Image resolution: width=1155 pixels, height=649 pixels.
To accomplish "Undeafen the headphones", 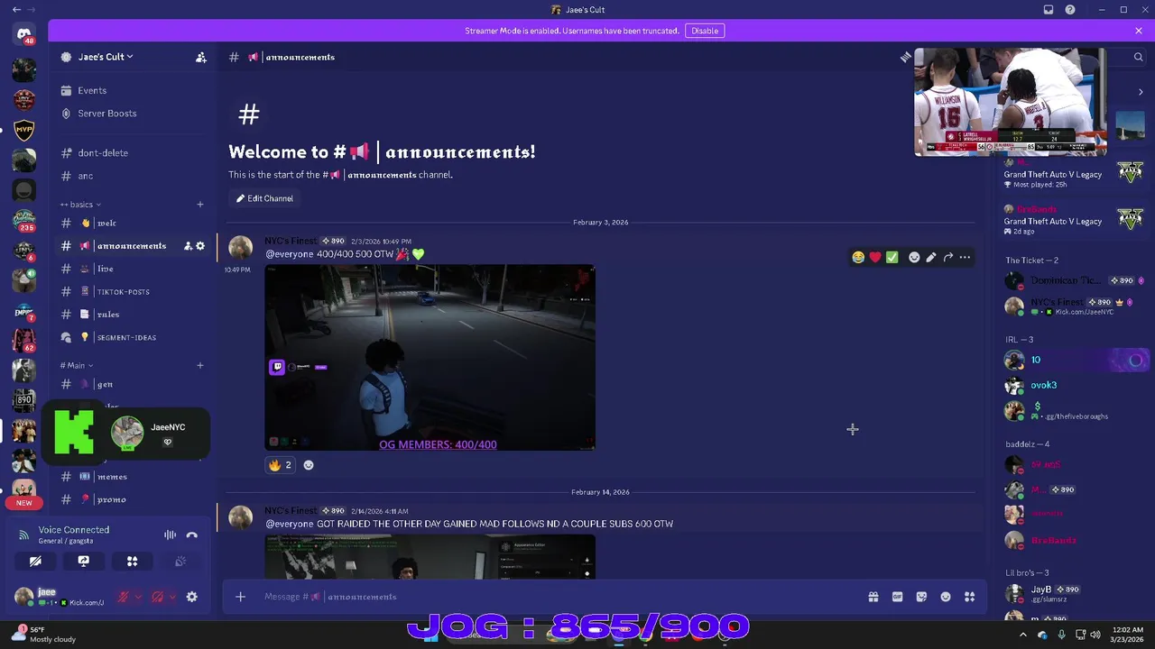I will point(158,597).
